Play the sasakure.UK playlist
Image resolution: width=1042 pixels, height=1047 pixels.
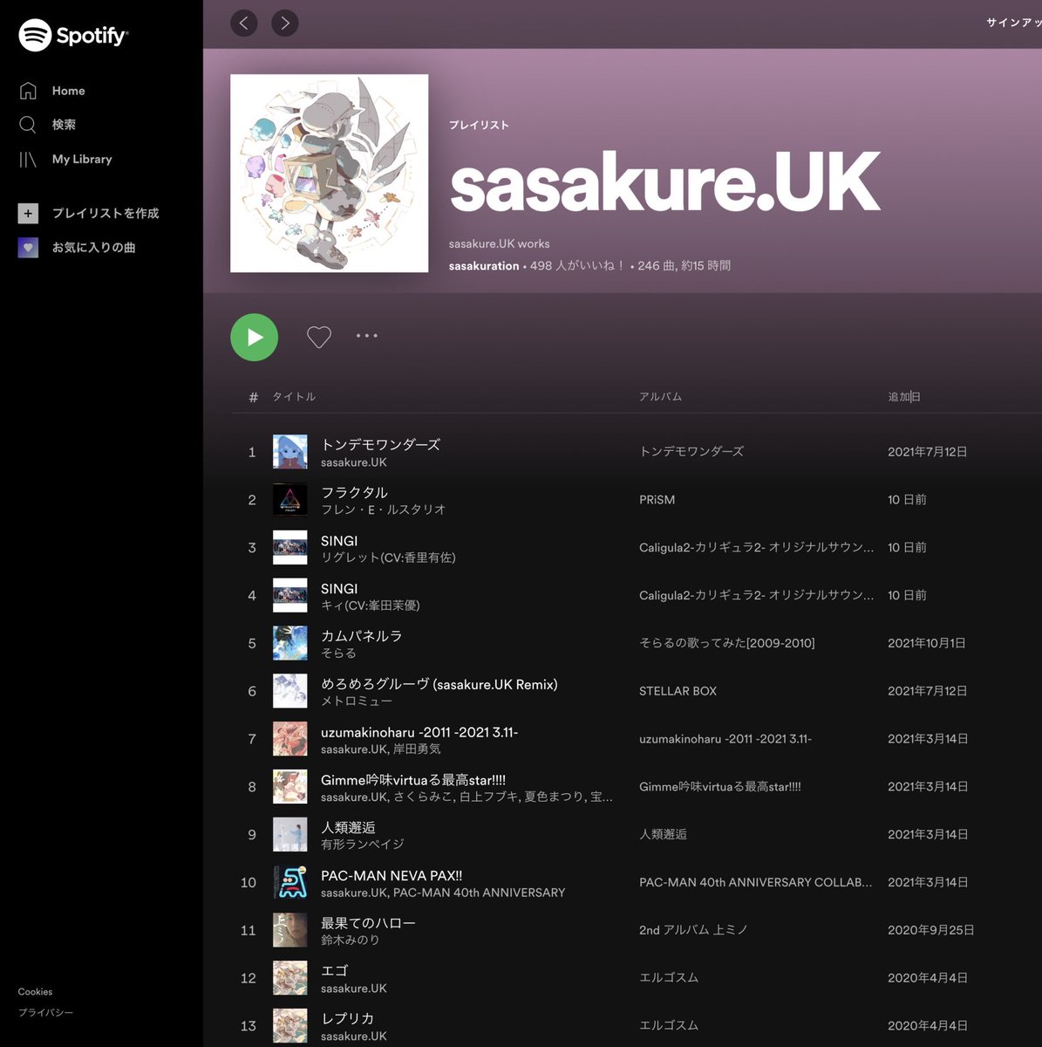[254, 337]
